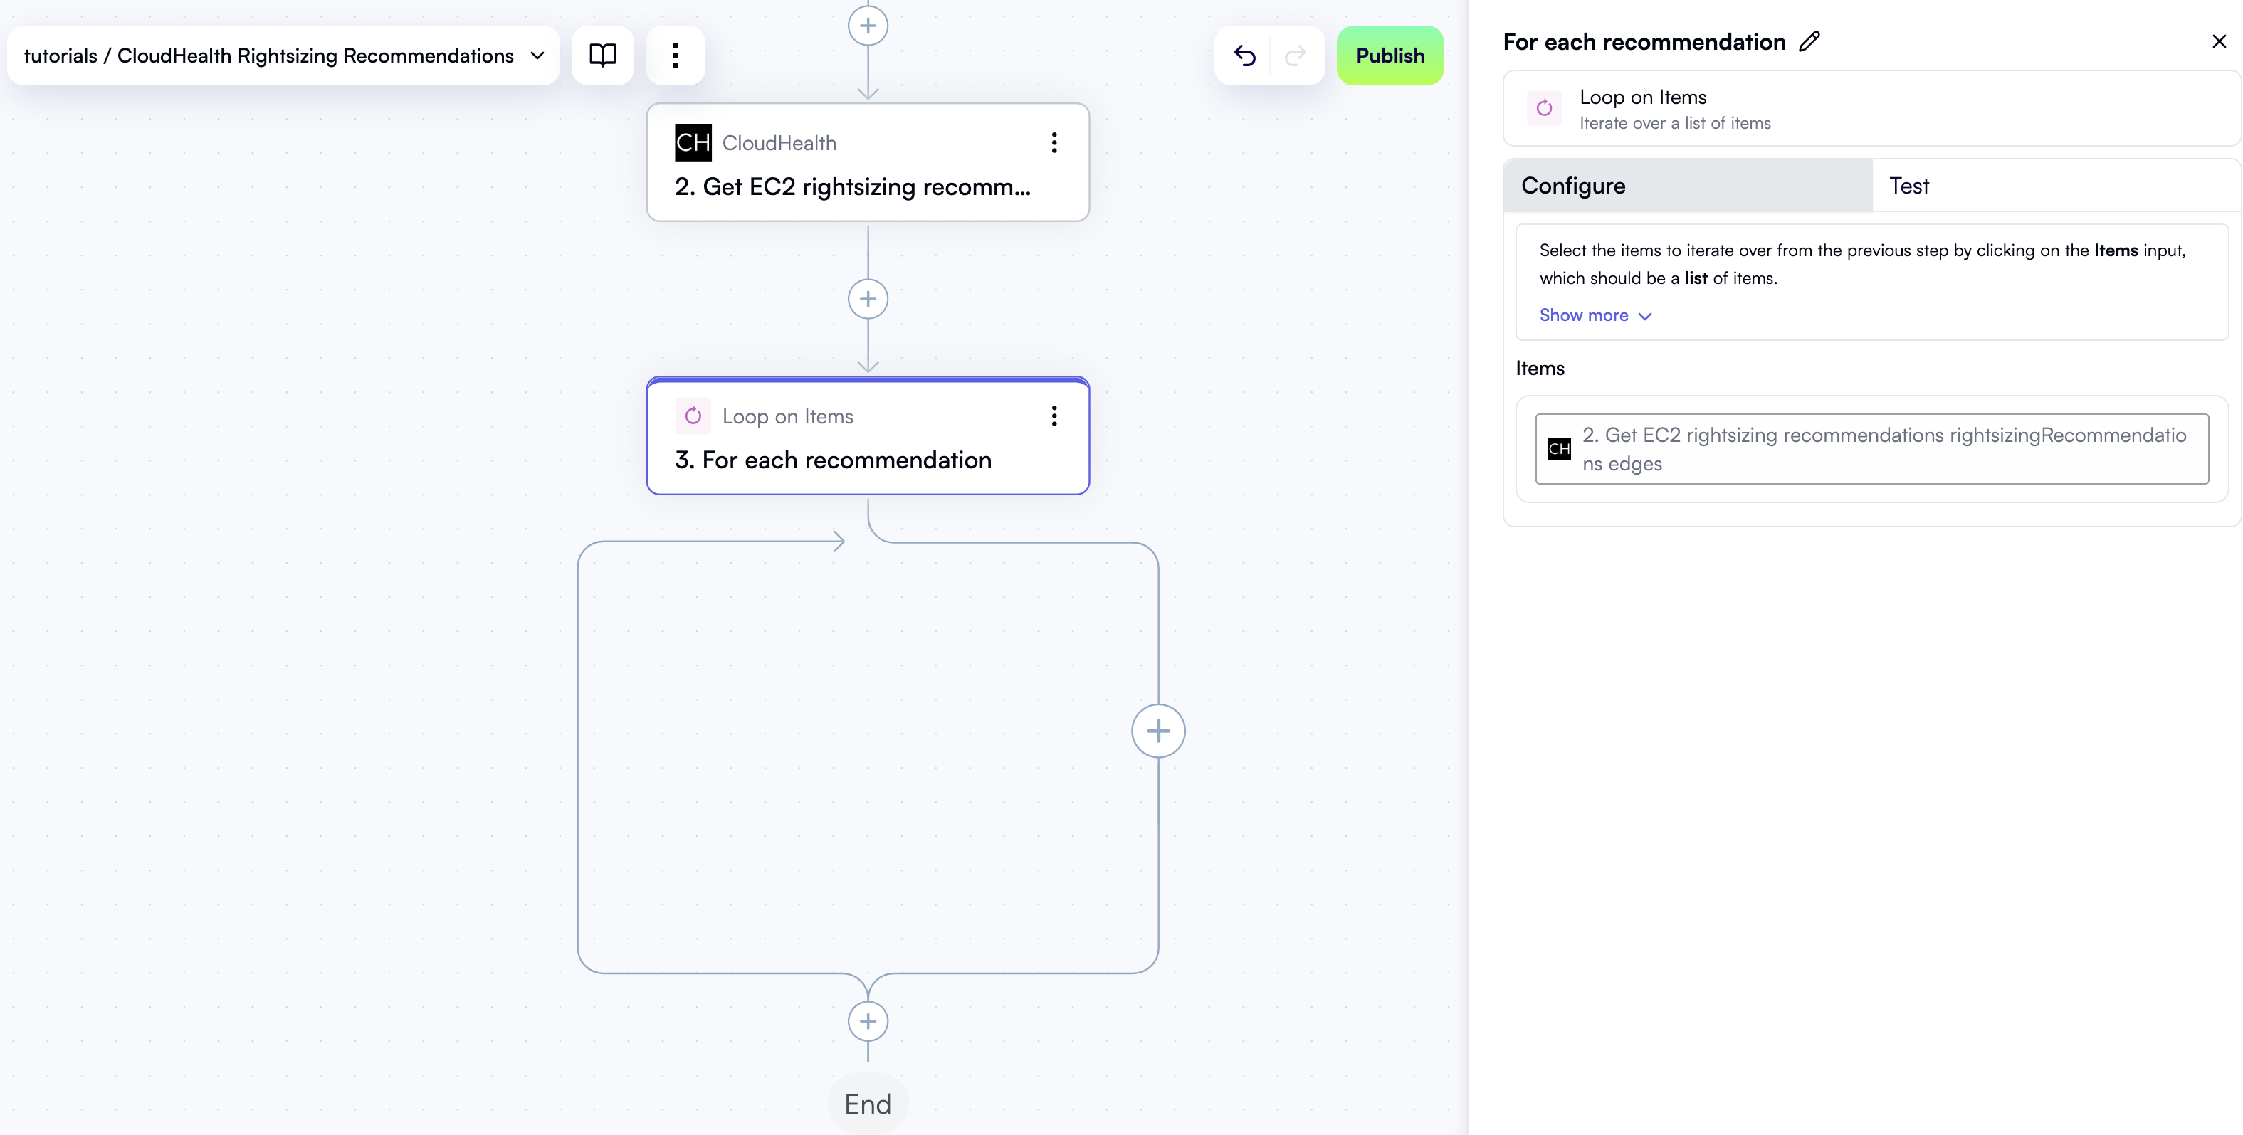The image size is (2243, 1135).
Task: Click the Loop on Items circular icon in panel
Action: tap(1544, 108)
